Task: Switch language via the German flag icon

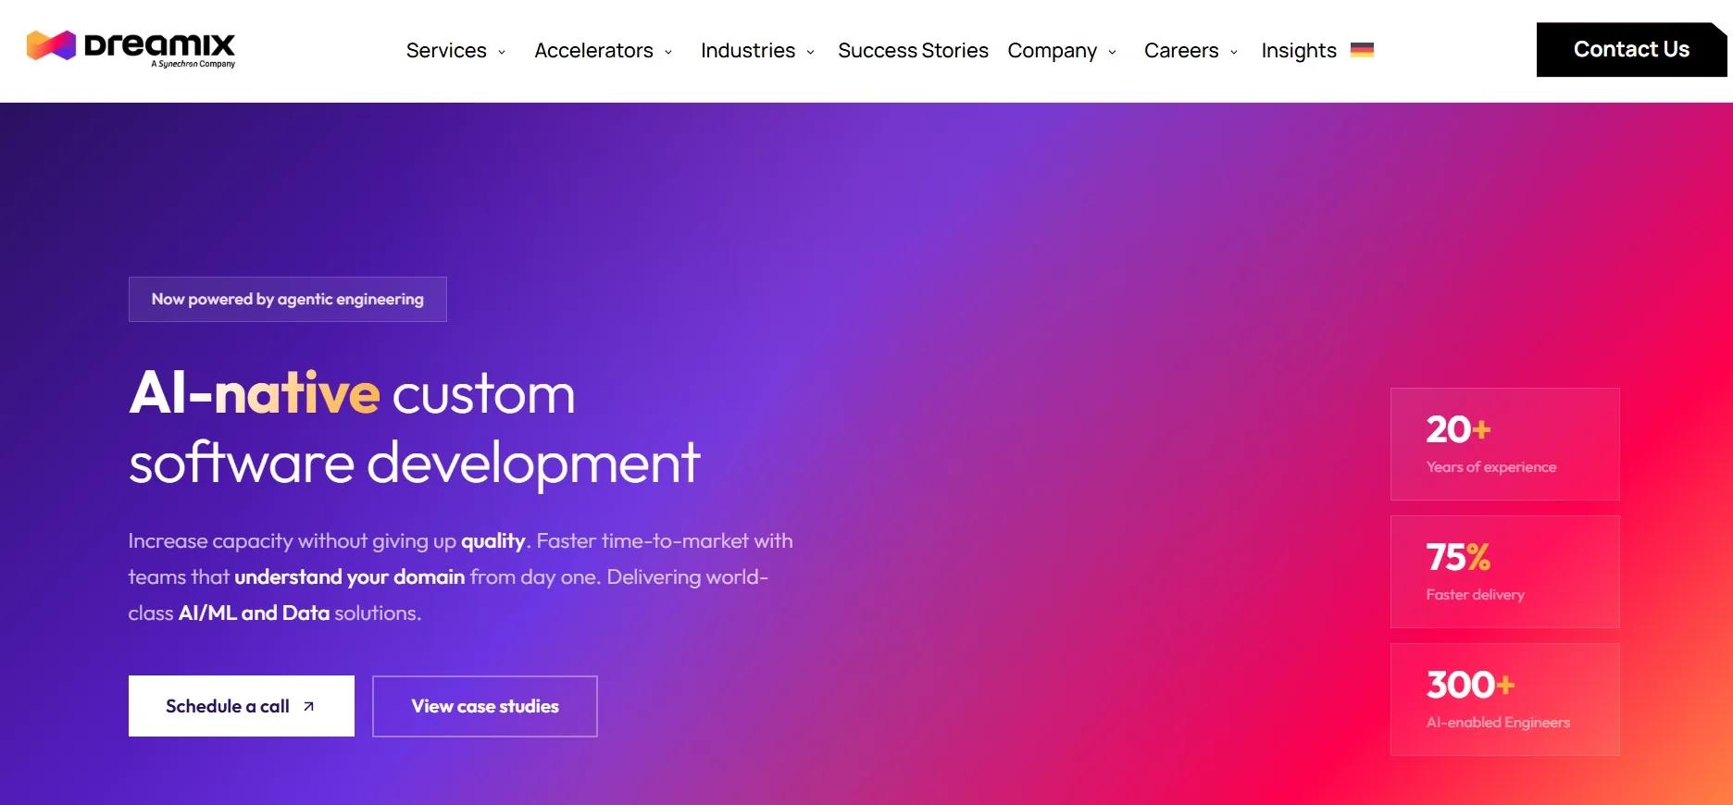Action: [x=1362, y=50]
